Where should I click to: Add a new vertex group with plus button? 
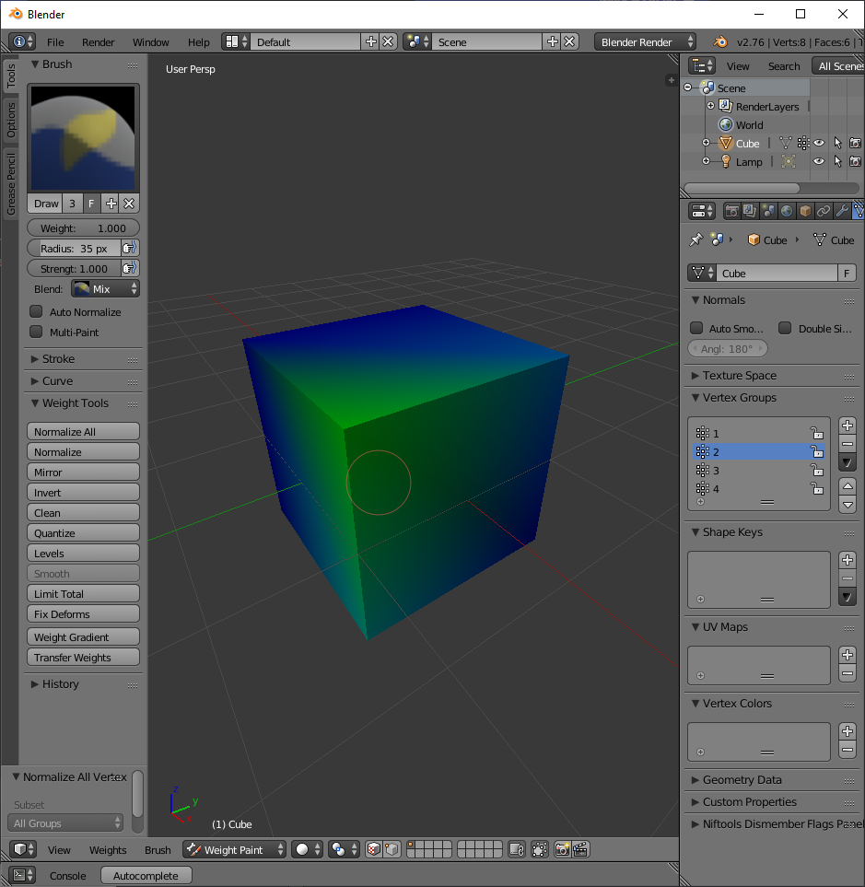(x=847, y=426)
